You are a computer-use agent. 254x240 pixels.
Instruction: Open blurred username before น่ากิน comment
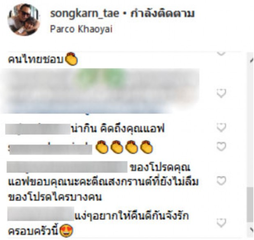[x=38, y=129]
